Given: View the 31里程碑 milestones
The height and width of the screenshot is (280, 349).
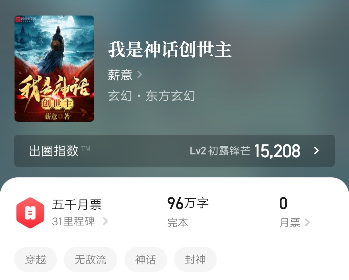Looking at the screenshot, I should [x=73, y=221].
